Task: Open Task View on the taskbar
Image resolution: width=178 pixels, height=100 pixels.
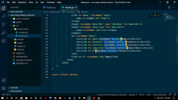Action: [x=16, y=98]
